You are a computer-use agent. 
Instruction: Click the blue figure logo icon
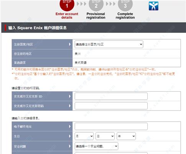click(153, 6)
